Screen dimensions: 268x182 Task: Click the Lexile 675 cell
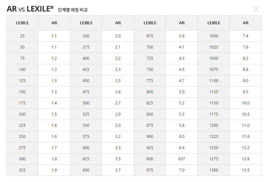click(x=150, y=36)
